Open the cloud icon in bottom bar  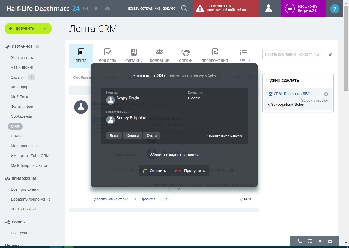tap(330, 241)
